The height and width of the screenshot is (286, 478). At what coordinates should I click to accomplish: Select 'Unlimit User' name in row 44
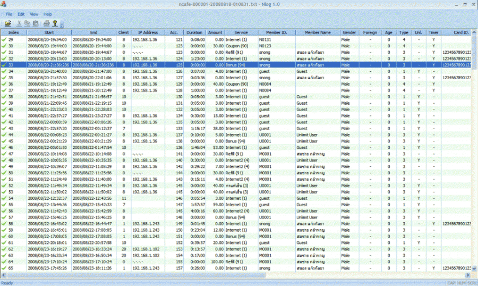tap(307, 134)
